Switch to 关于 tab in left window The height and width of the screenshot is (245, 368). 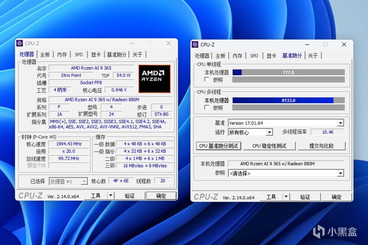tap(137, 55)
